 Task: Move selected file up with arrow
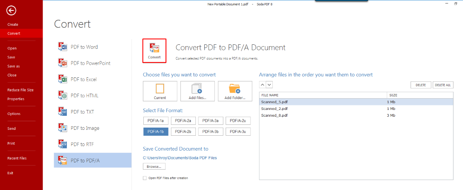tap(262, 85)
